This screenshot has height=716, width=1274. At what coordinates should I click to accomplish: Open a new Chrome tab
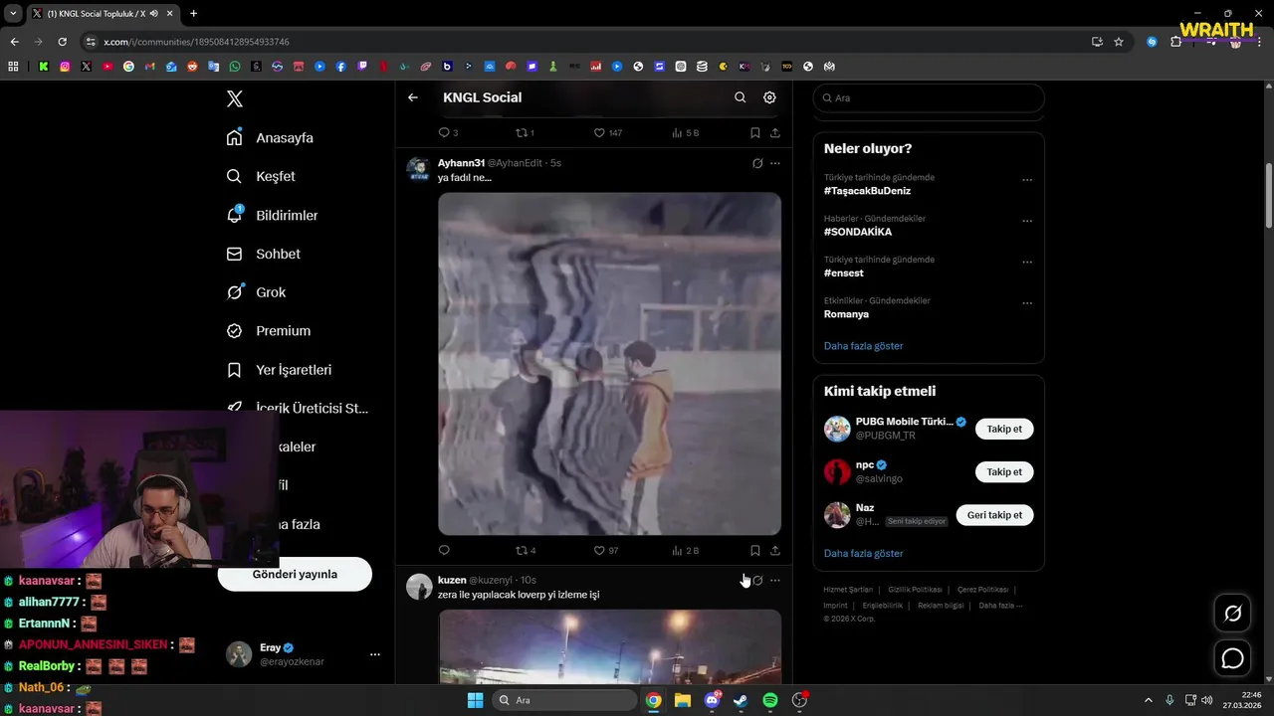(x=193, y=14)
